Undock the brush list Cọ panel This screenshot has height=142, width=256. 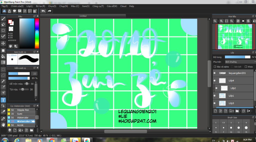coord(34,106)
